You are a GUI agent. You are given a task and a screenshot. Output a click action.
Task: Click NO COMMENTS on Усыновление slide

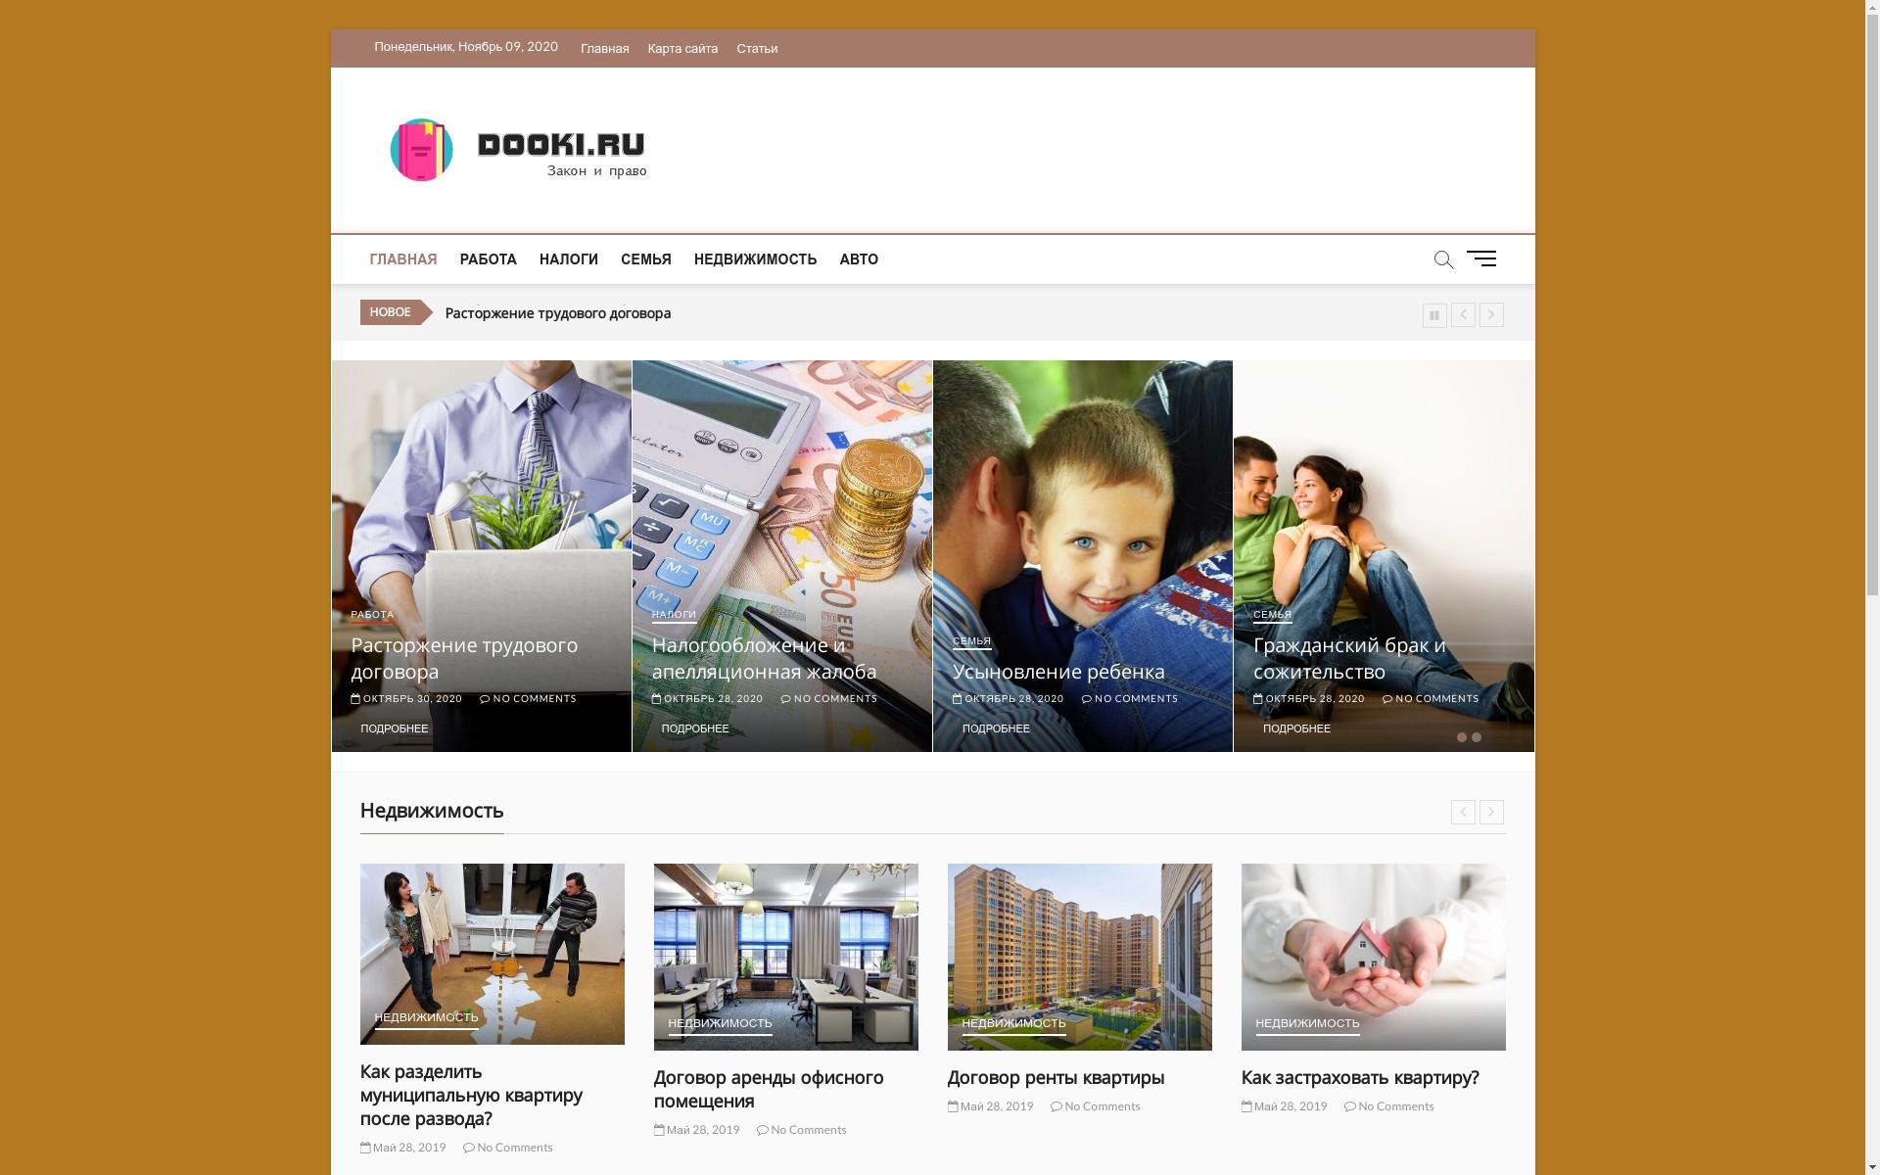click(1130, 698)
